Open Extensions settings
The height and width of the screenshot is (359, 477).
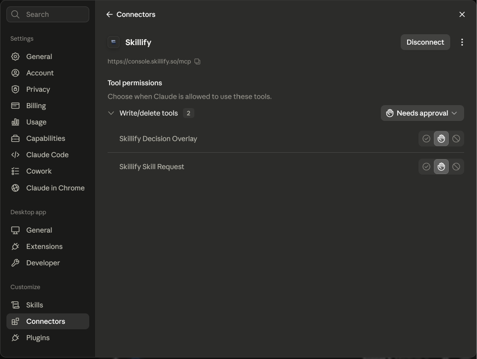pyautogui.click(x=48, y=246)
